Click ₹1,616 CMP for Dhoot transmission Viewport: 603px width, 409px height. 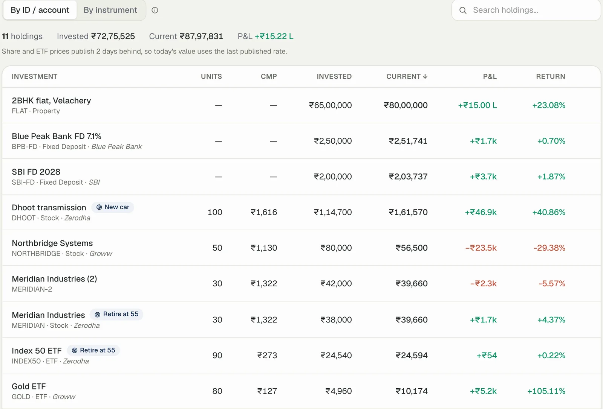coord(264,212)
